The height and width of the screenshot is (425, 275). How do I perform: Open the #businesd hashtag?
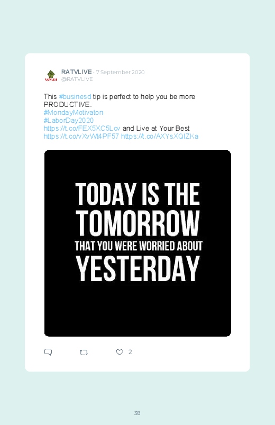click(x=75, y=97)
